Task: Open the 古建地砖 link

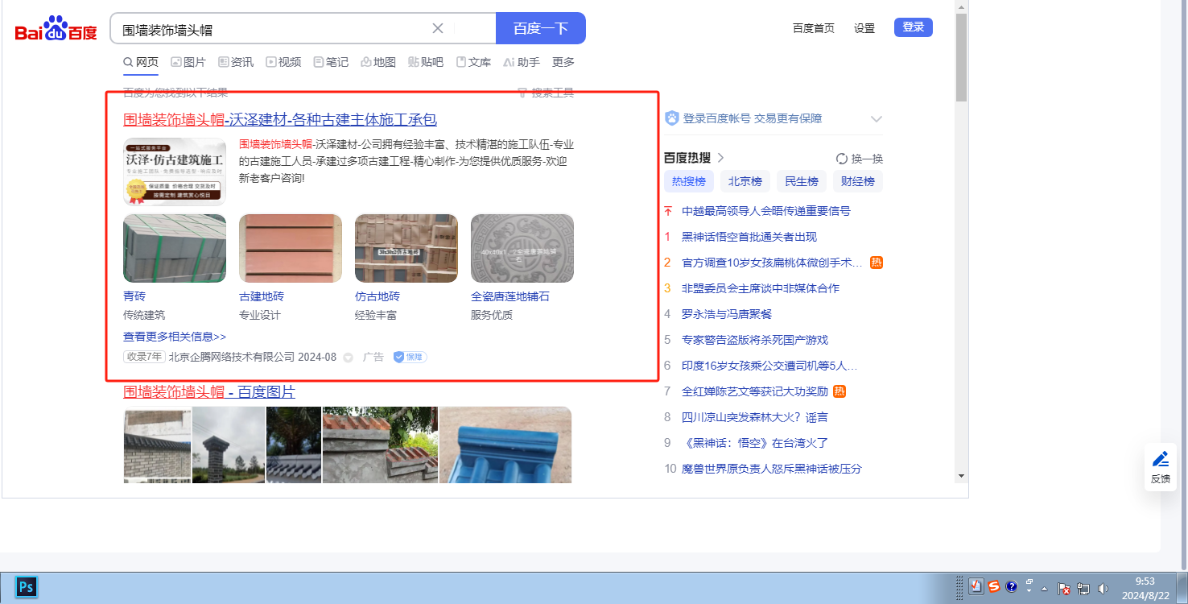Action: [262, 296]
